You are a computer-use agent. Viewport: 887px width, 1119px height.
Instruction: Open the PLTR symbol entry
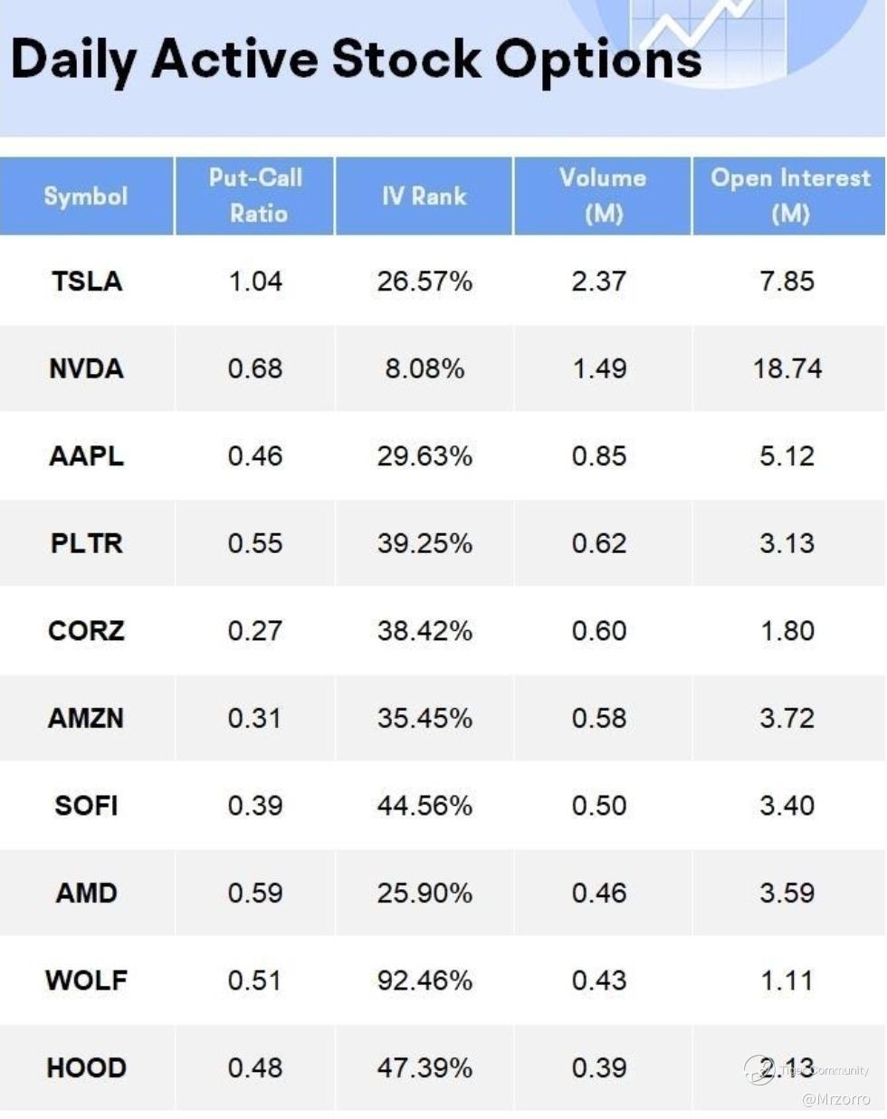tap(87, 543)
